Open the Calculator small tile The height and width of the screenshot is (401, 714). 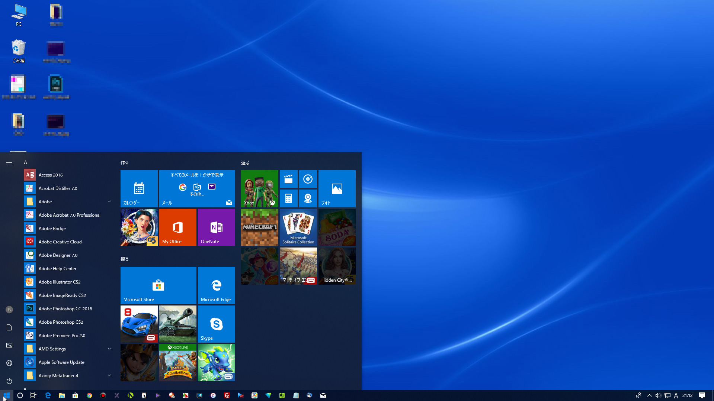(288, 198)
